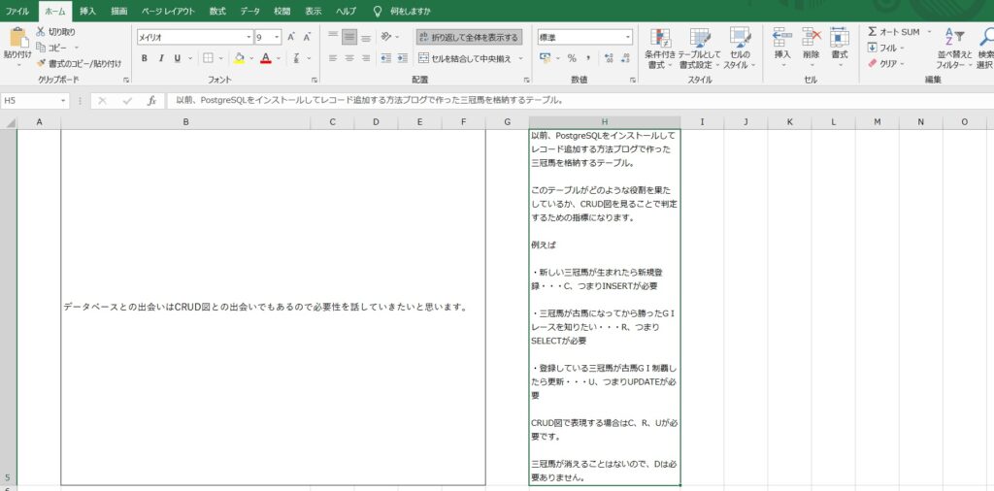Center text horizontally
994x491 pixels.
pos(348,58)
